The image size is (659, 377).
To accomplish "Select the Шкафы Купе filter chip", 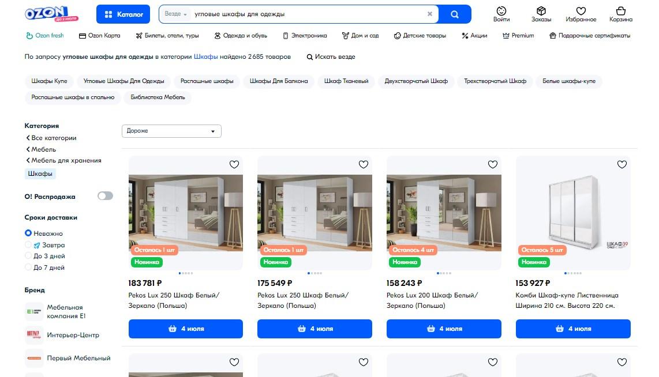I will pyautogui.click(x=49, y=81).
